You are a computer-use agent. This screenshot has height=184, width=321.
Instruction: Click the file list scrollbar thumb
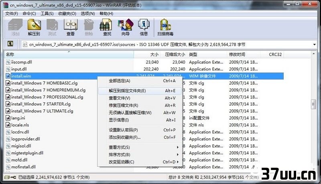[x=313, y=105]
